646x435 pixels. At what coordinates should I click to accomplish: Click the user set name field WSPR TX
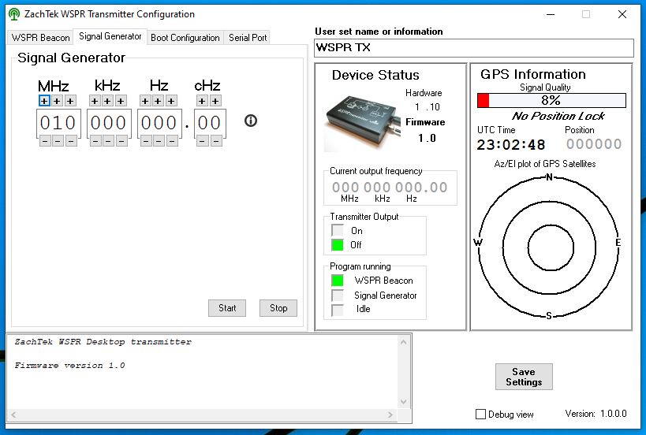[x=474, y=48]
